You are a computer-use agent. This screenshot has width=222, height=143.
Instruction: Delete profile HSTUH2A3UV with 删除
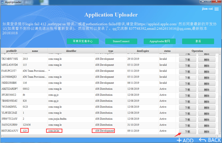[207, 132]
